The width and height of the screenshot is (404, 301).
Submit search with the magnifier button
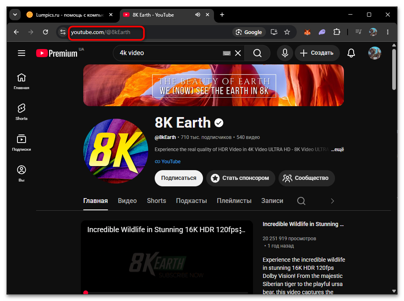click(257, 53)
